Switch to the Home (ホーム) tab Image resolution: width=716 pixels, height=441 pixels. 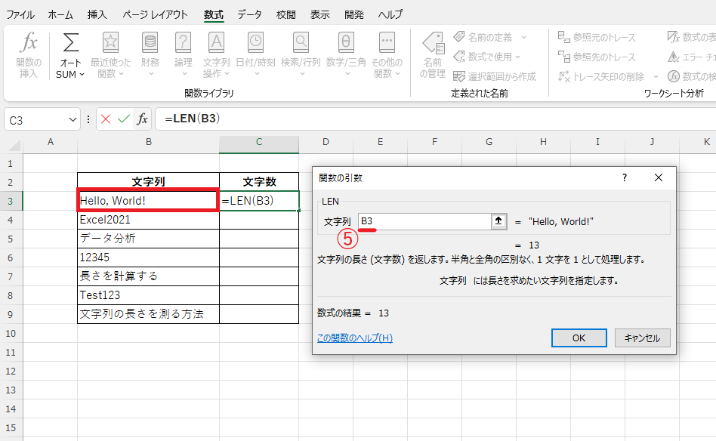pos(60,14)
